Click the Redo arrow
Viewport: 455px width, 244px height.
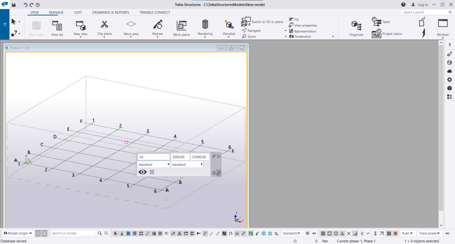(32, 4)
